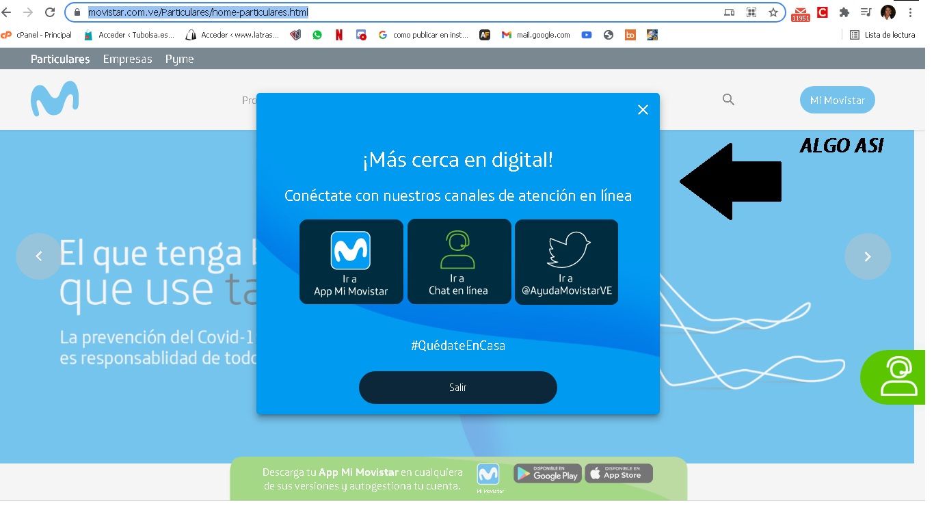Click the browser back arrow

coord(6,12)
